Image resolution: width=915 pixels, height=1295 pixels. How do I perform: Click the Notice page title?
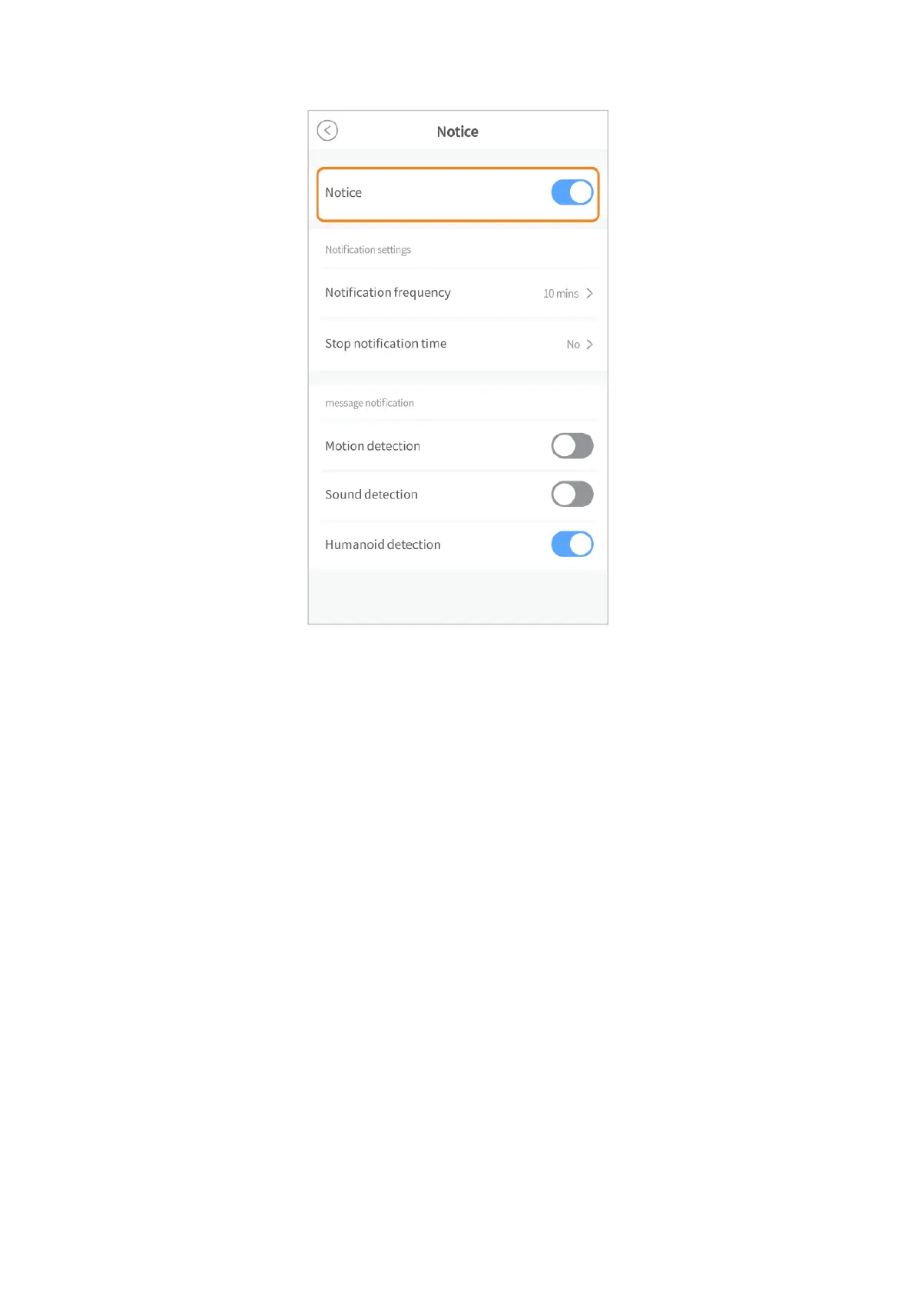[458, 131]
